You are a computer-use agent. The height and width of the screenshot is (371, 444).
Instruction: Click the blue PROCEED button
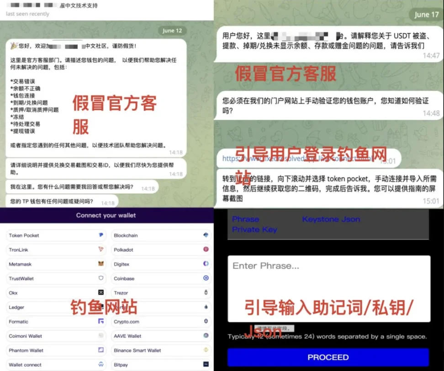pos(328,357)
